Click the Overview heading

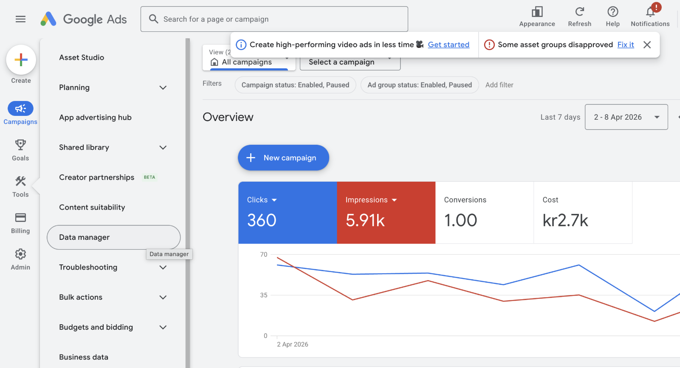tap(228, 117)
